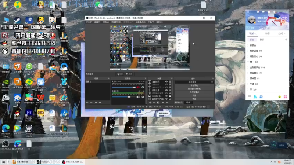Viewport: 294px width, 165px height.
Task: Open the stop streaming button dropdown arrow
Action: point(212,82)
